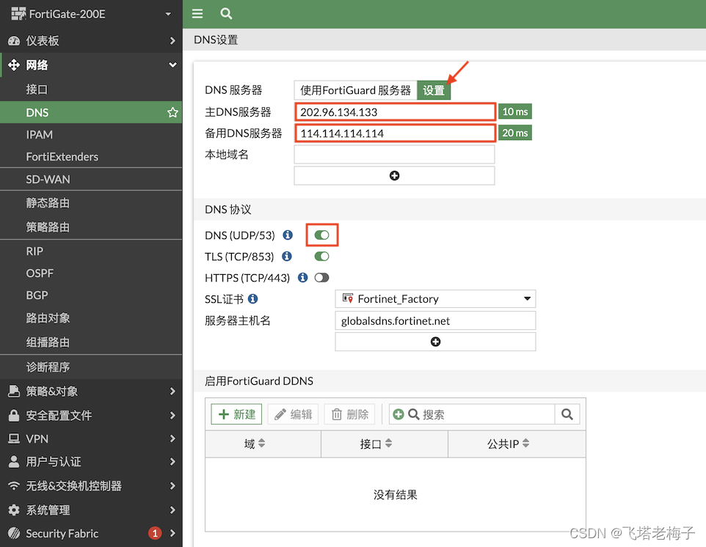Click the info icon beside HTTPS (TCP/443)

point(303,278)
